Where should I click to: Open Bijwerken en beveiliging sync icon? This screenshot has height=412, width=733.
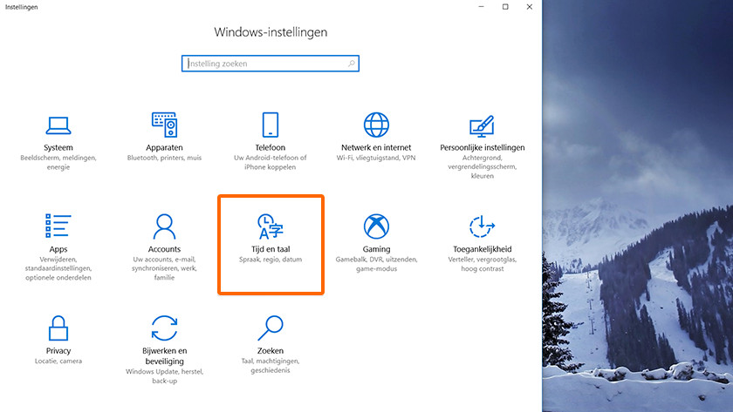point(164,328)
